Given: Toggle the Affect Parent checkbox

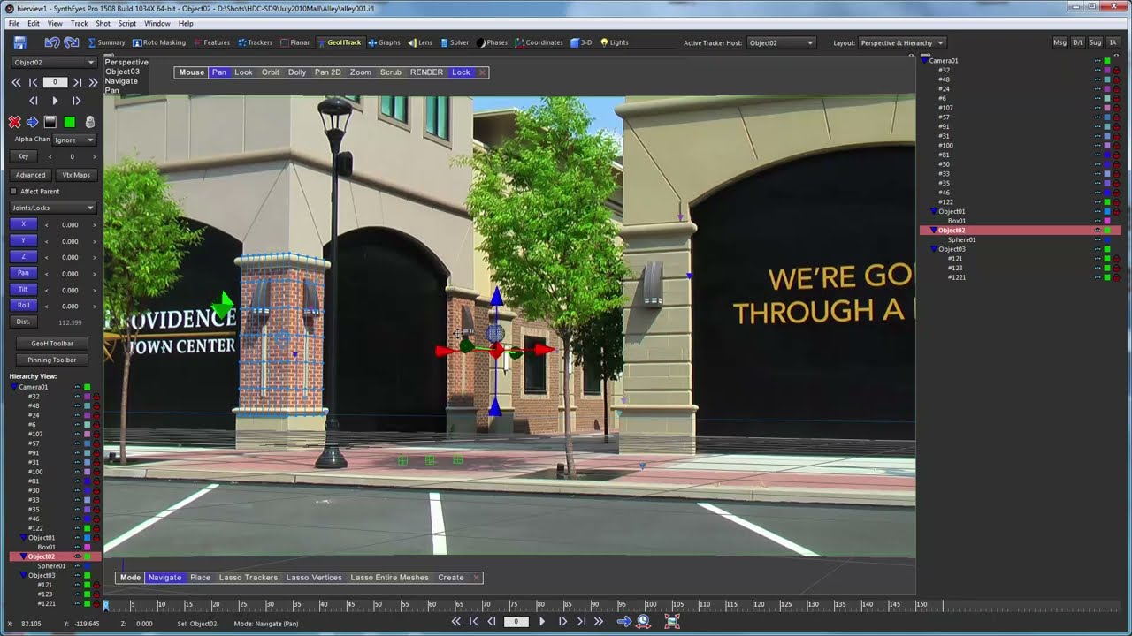Looking at the screenshot, I should pyautogui.click(x=13, y=192).
